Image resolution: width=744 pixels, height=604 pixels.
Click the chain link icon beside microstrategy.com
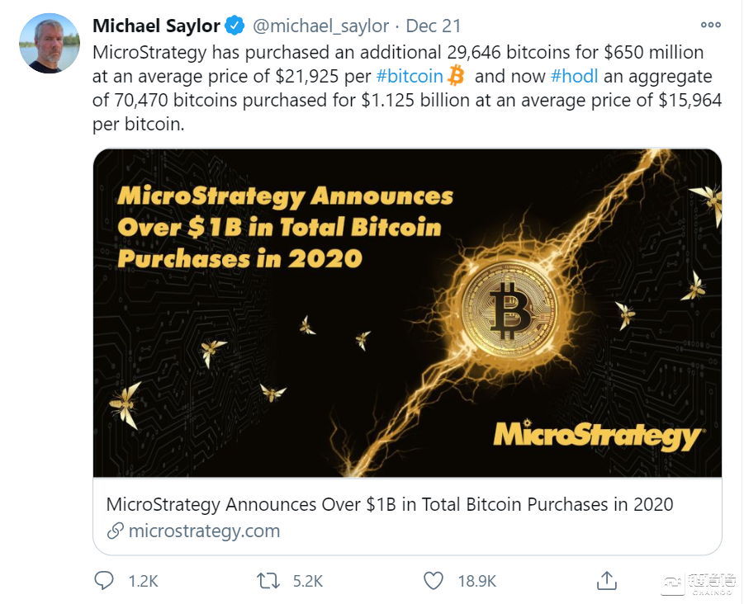pyautogui.click(x=116, y=531)
